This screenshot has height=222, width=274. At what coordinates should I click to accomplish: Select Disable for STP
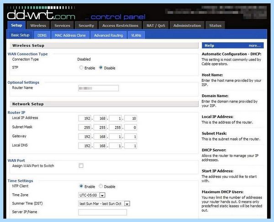click(101, 67)
